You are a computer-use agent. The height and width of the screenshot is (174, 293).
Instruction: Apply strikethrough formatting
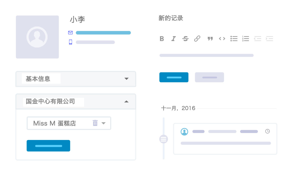click(x=185, y=39)
